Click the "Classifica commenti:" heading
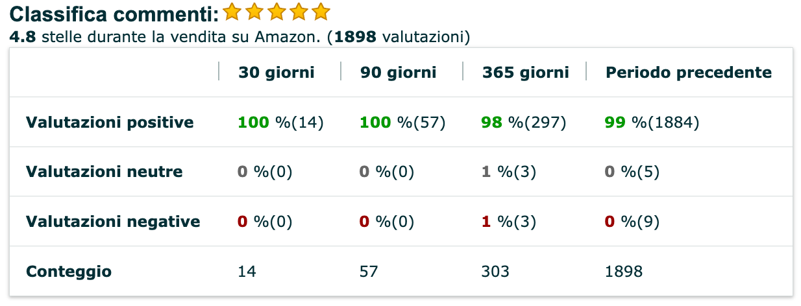 (x=114, y=13)
